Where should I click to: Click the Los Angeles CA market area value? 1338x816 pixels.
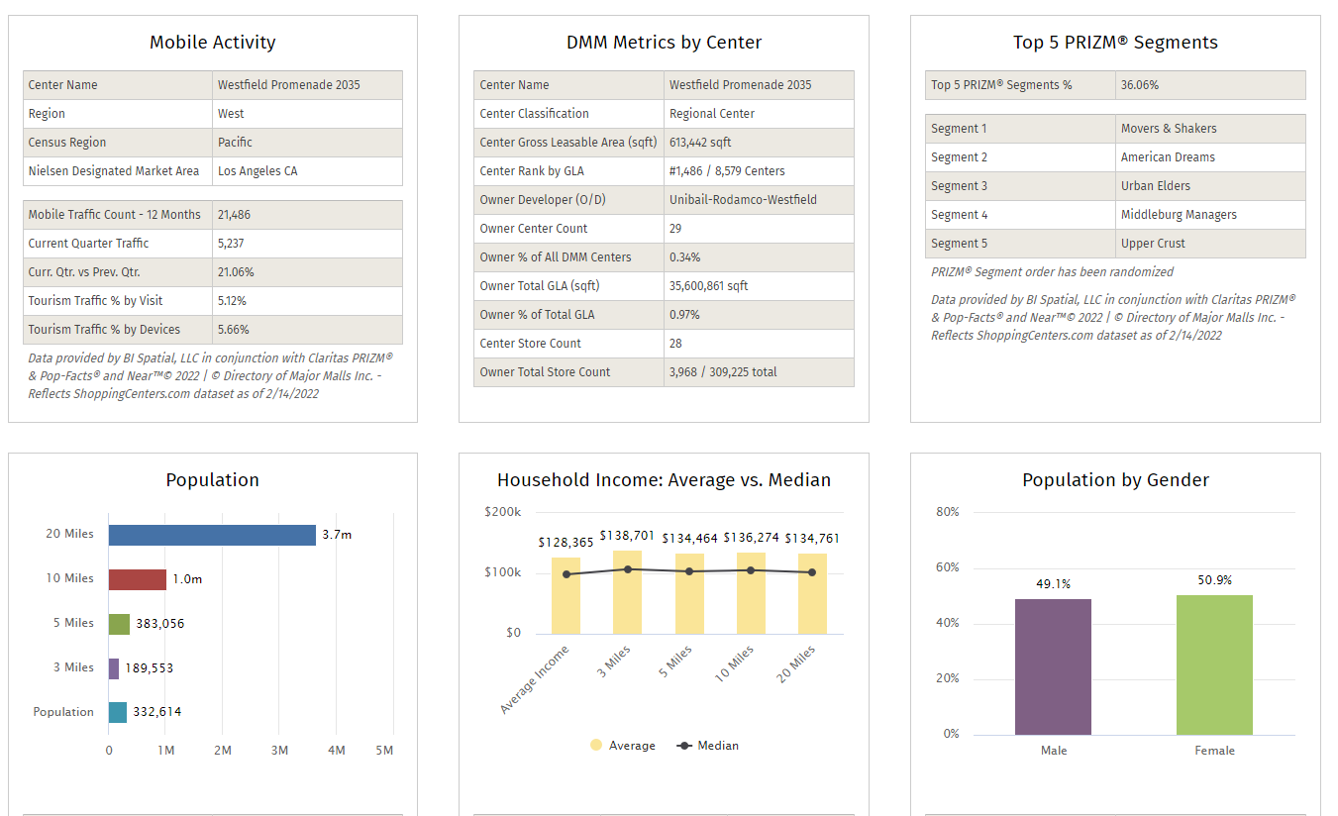point(257,171)
